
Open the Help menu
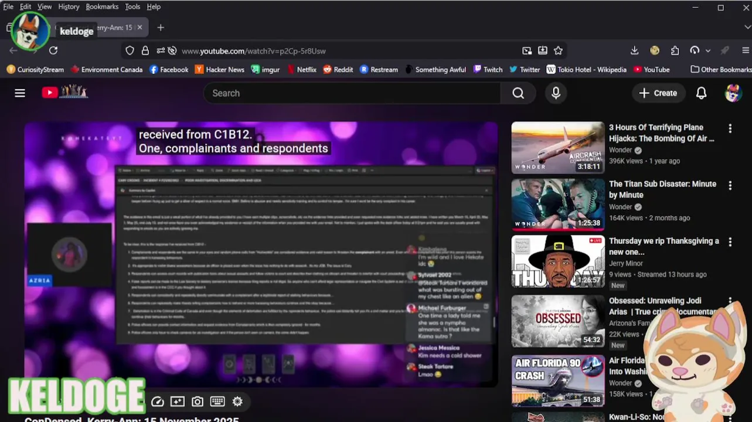coord(154,6)
